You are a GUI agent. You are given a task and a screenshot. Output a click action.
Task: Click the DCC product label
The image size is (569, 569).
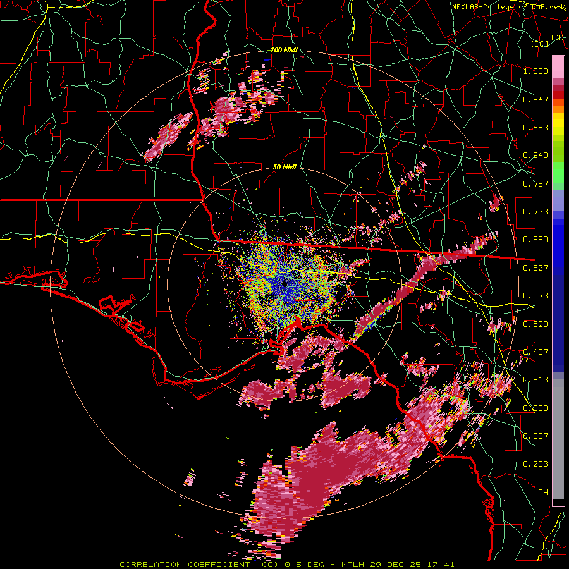click(x=555, y=37)
